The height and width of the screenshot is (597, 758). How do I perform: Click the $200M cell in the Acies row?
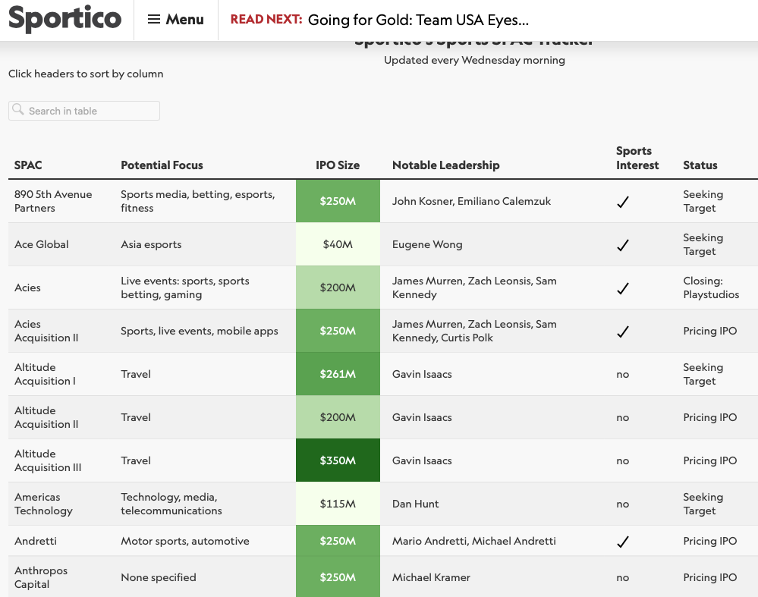pyautogui.click(x=338, y=288)
